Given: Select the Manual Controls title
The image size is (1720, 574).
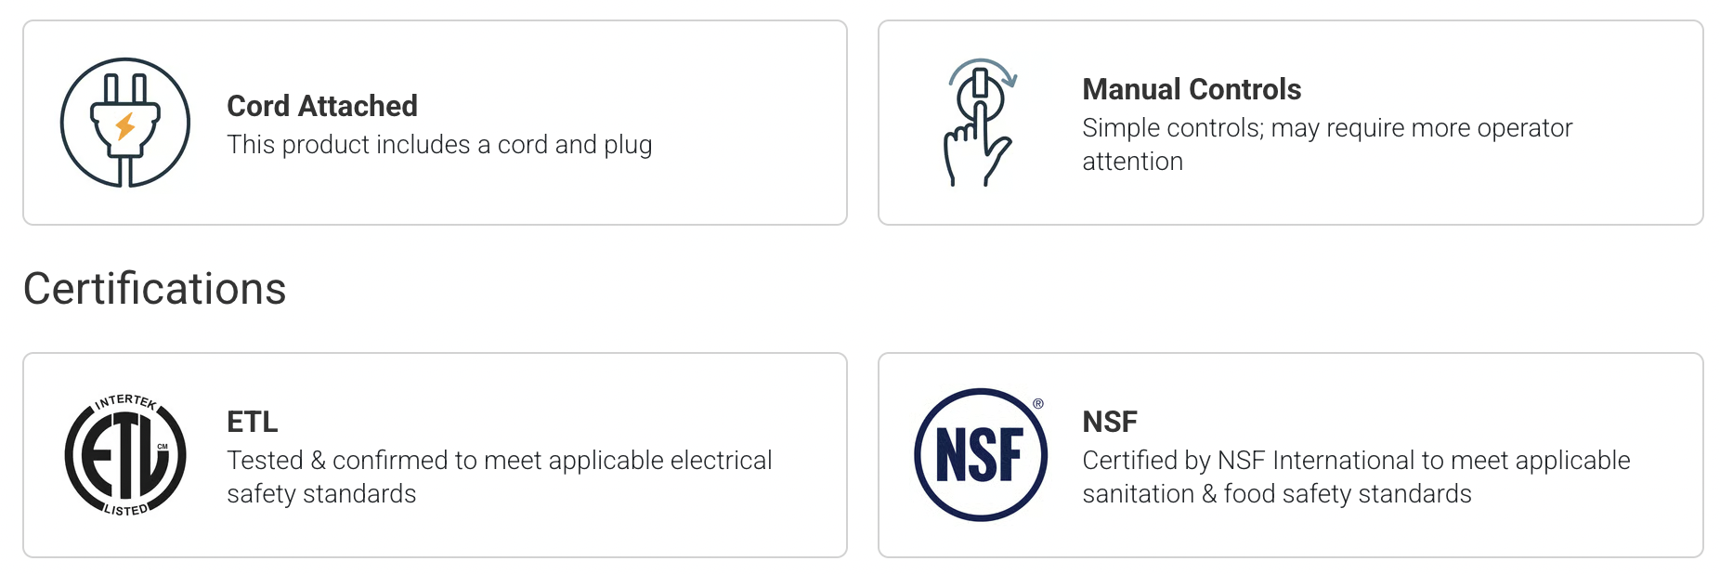Looking at the screenshot, I should tap(1192, 89).
